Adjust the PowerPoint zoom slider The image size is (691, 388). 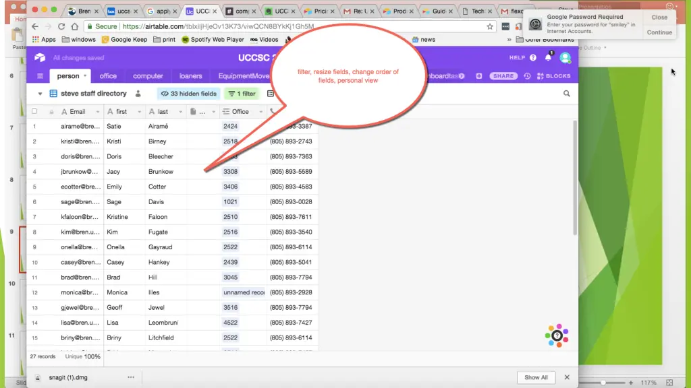click(603, 383)
